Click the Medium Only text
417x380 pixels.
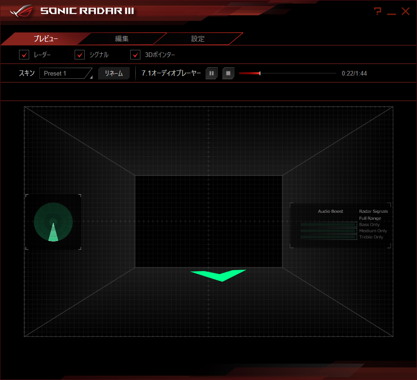tap(373, 231)
